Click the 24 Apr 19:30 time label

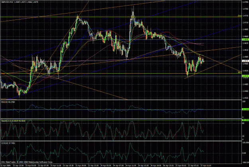156,165
